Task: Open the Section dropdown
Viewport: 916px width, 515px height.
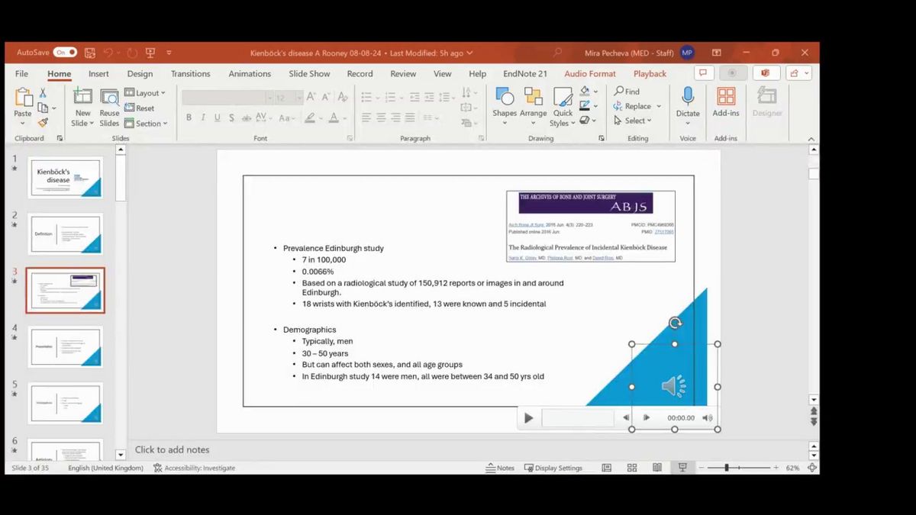Action: click(x=146, y=124)
